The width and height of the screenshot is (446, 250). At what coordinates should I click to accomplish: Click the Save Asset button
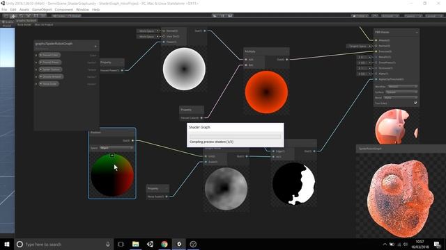pos(24,25)
